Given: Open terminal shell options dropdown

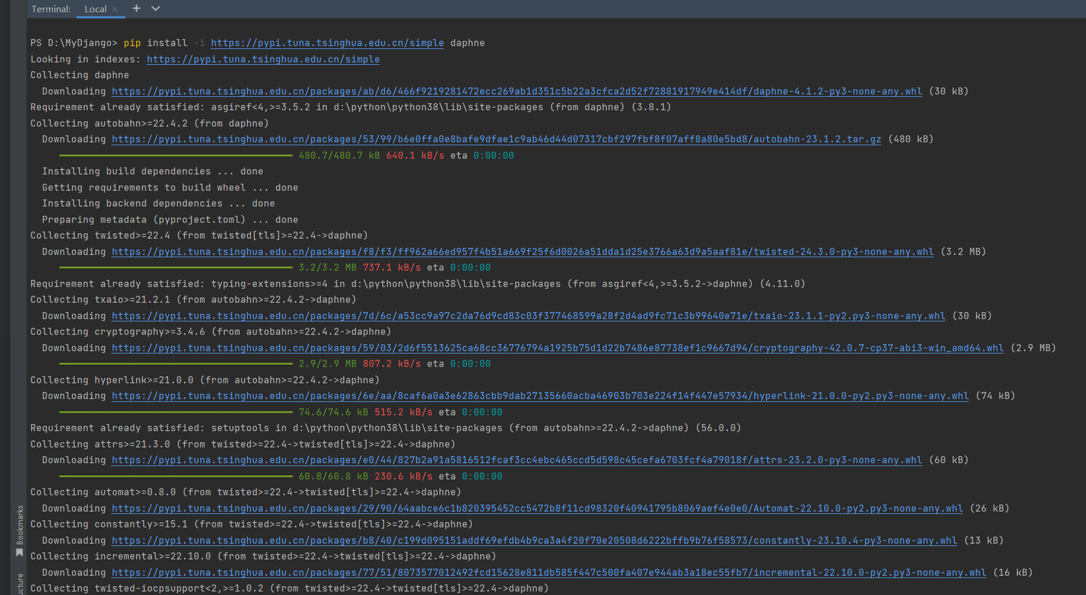Looking at the screenshot, I should 155,8.
